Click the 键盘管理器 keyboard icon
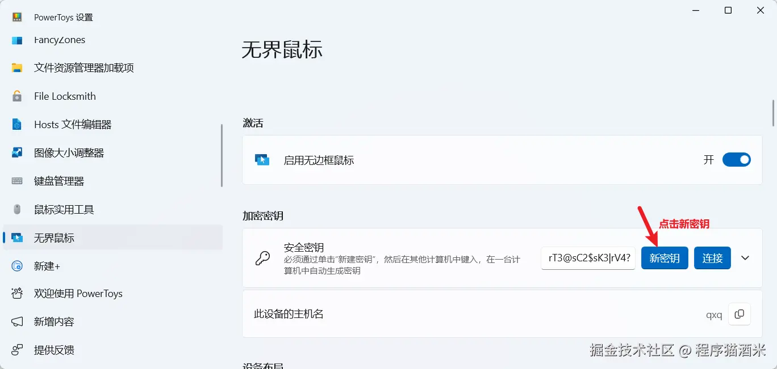Screen dimensions: 777x369 (x=17, y=181)
